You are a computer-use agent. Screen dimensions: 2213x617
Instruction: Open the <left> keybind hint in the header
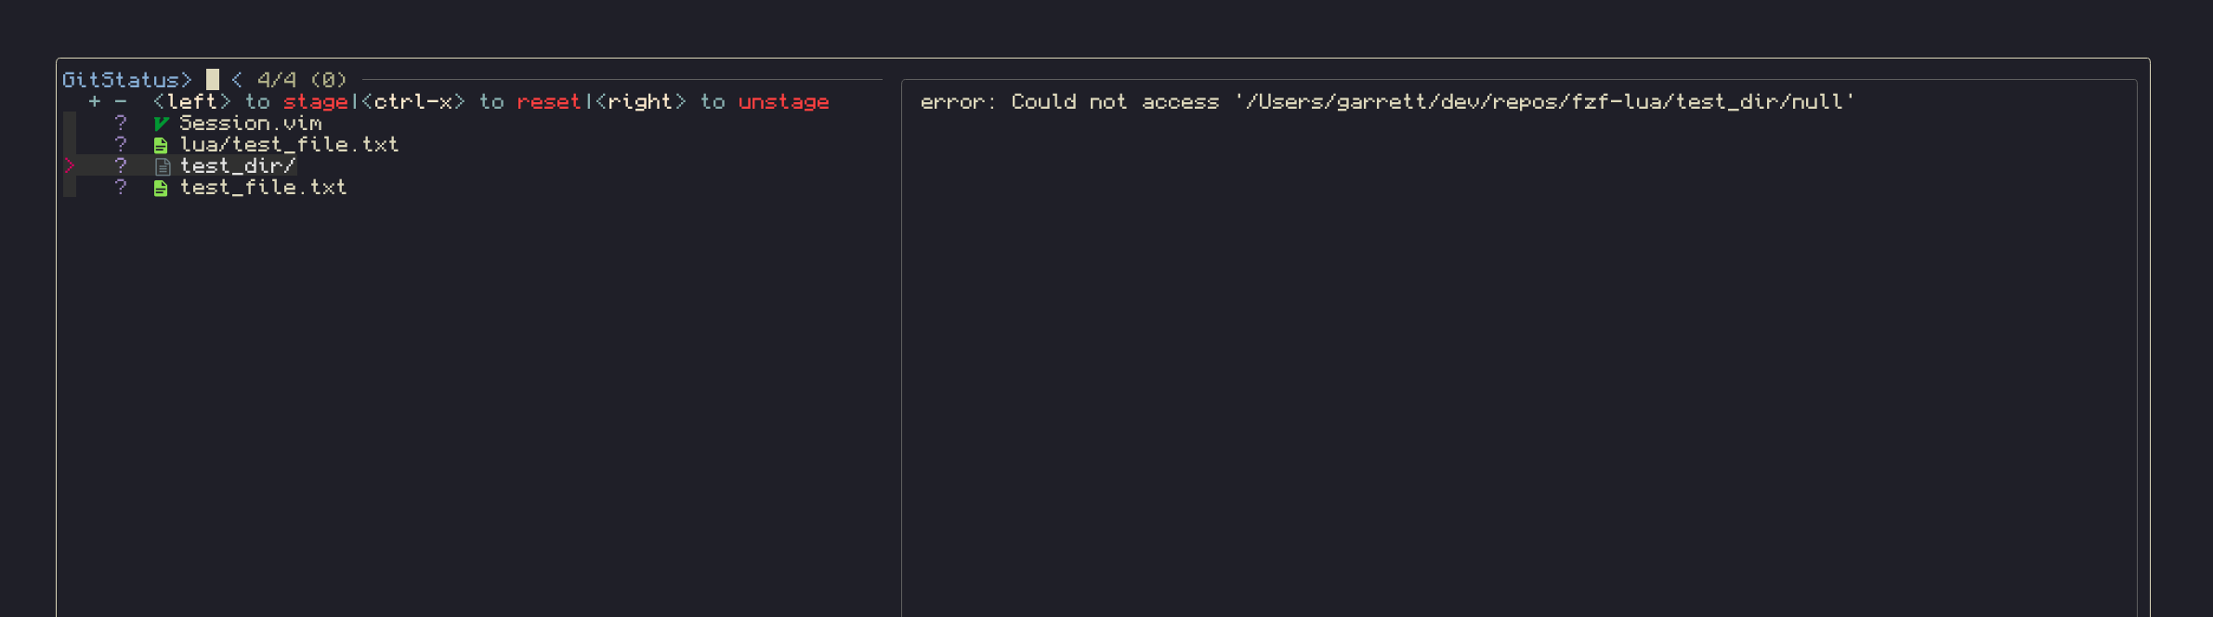point(192,101)
